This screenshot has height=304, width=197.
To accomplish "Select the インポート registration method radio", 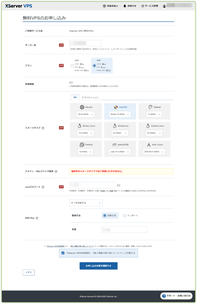I will click(125, 216).
